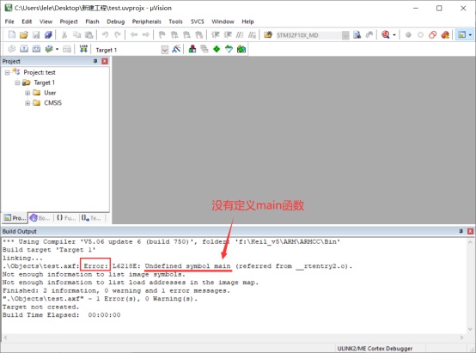Click the Build Output horizontal scrollbar
The width and height of the screenshot is (476, 353).
234,338
